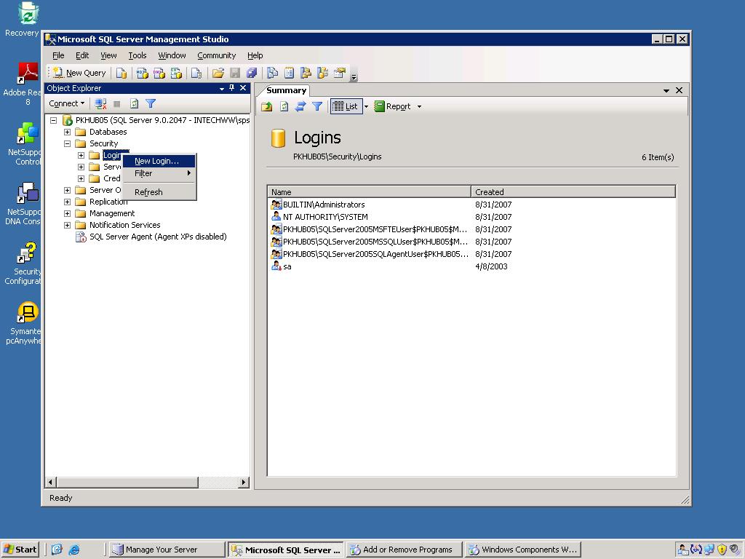Click the Registered Servers toolbar icon
The image size is (745, 559).
272,73
